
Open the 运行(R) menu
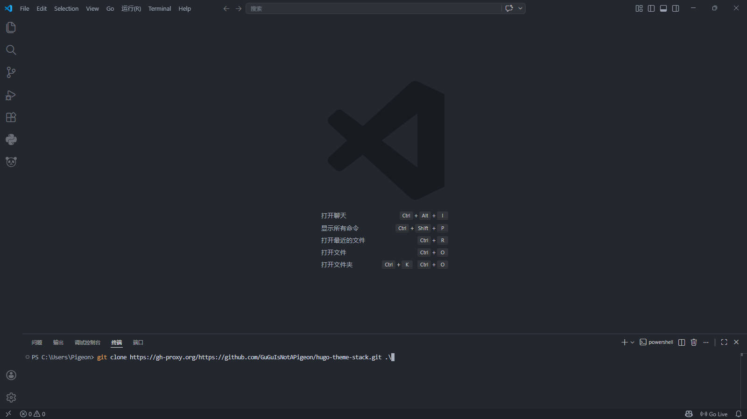[x=131, y=8]
